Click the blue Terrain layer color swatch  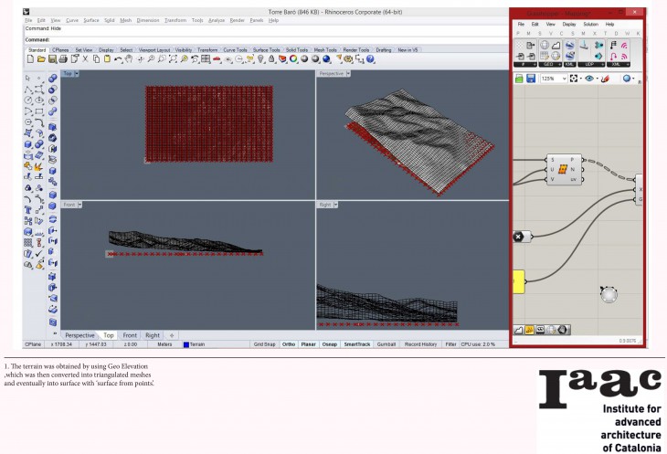(186, 344)
